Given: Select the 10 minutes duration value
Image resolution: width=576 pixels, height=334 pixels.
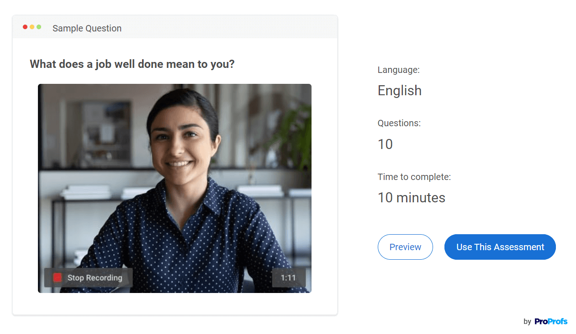Looking at the screenshot, I should click(412, 197).
